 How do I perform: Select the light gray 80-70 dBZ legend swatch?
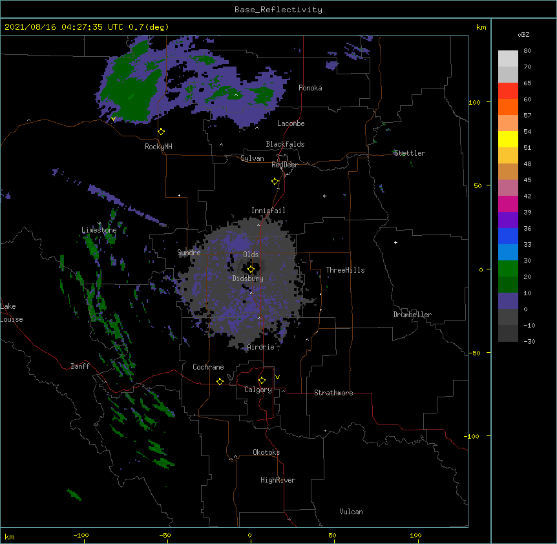coord(508,59)
